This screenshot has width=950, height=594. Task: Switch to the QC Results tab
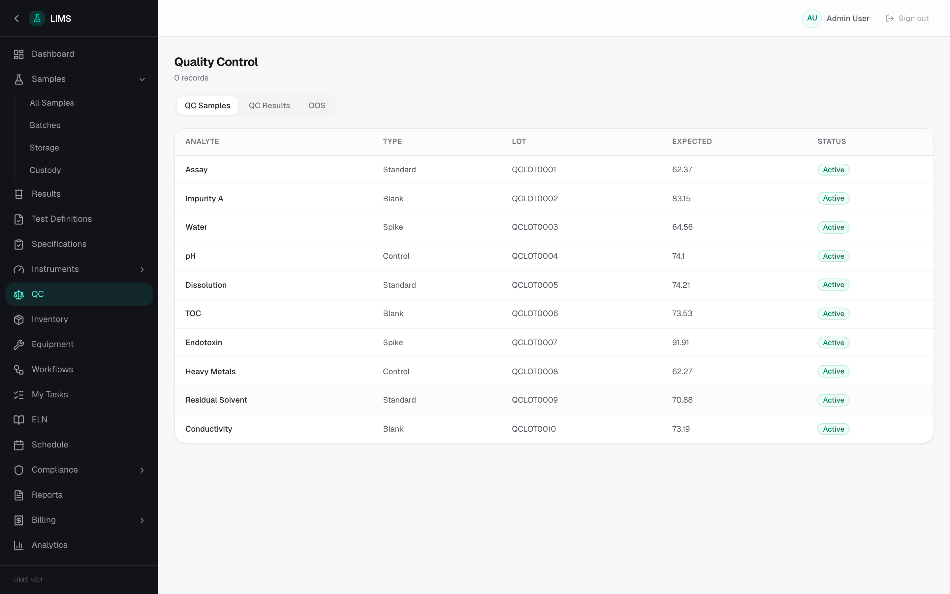[x=269, y=106]
